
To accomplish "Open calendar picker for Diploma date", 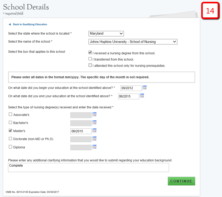I will (x=95, y=147).
